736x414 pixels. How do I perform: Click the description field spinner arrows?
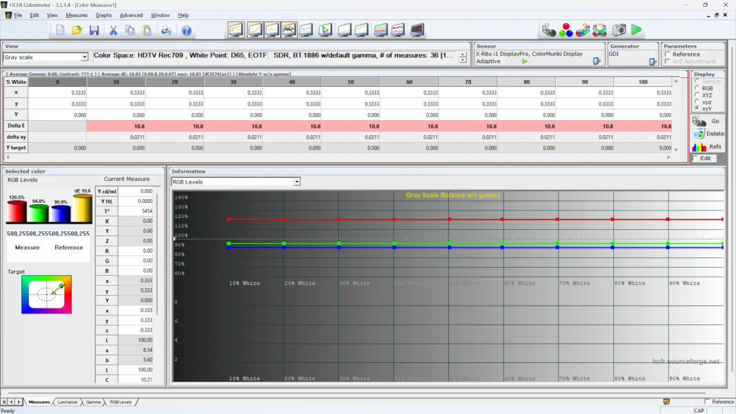463,57
